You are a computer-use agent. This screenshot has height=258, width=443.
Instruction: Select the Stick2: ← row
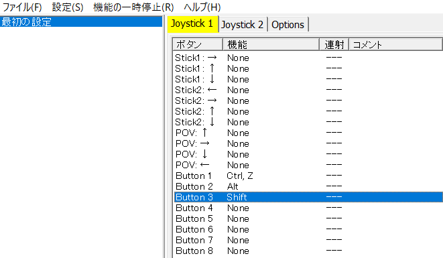point(308,90)
